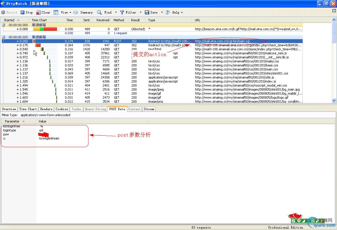Select the login.cgi POST request row
Viewport: 337px width, 230px height.
tap(152, 41)
